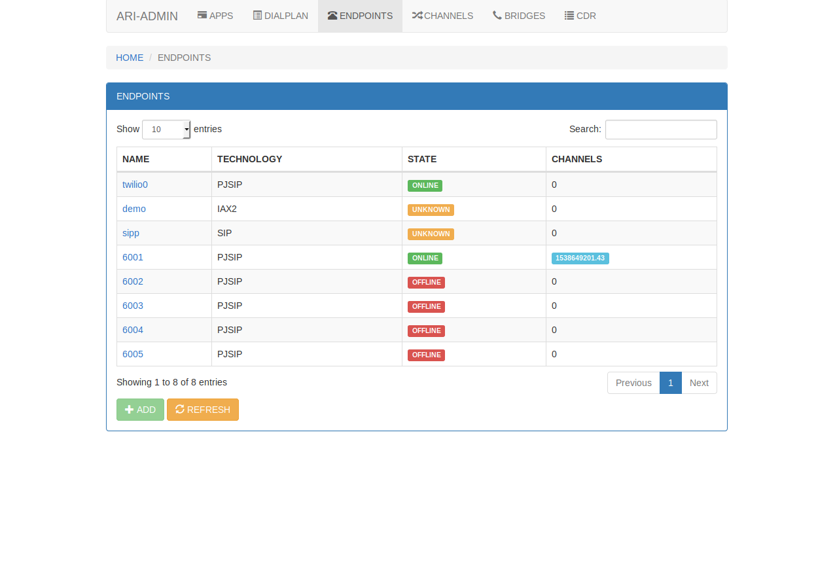Open the sipp endpoint link
This screenshot has width=835, height=585.
click(131, 233)
